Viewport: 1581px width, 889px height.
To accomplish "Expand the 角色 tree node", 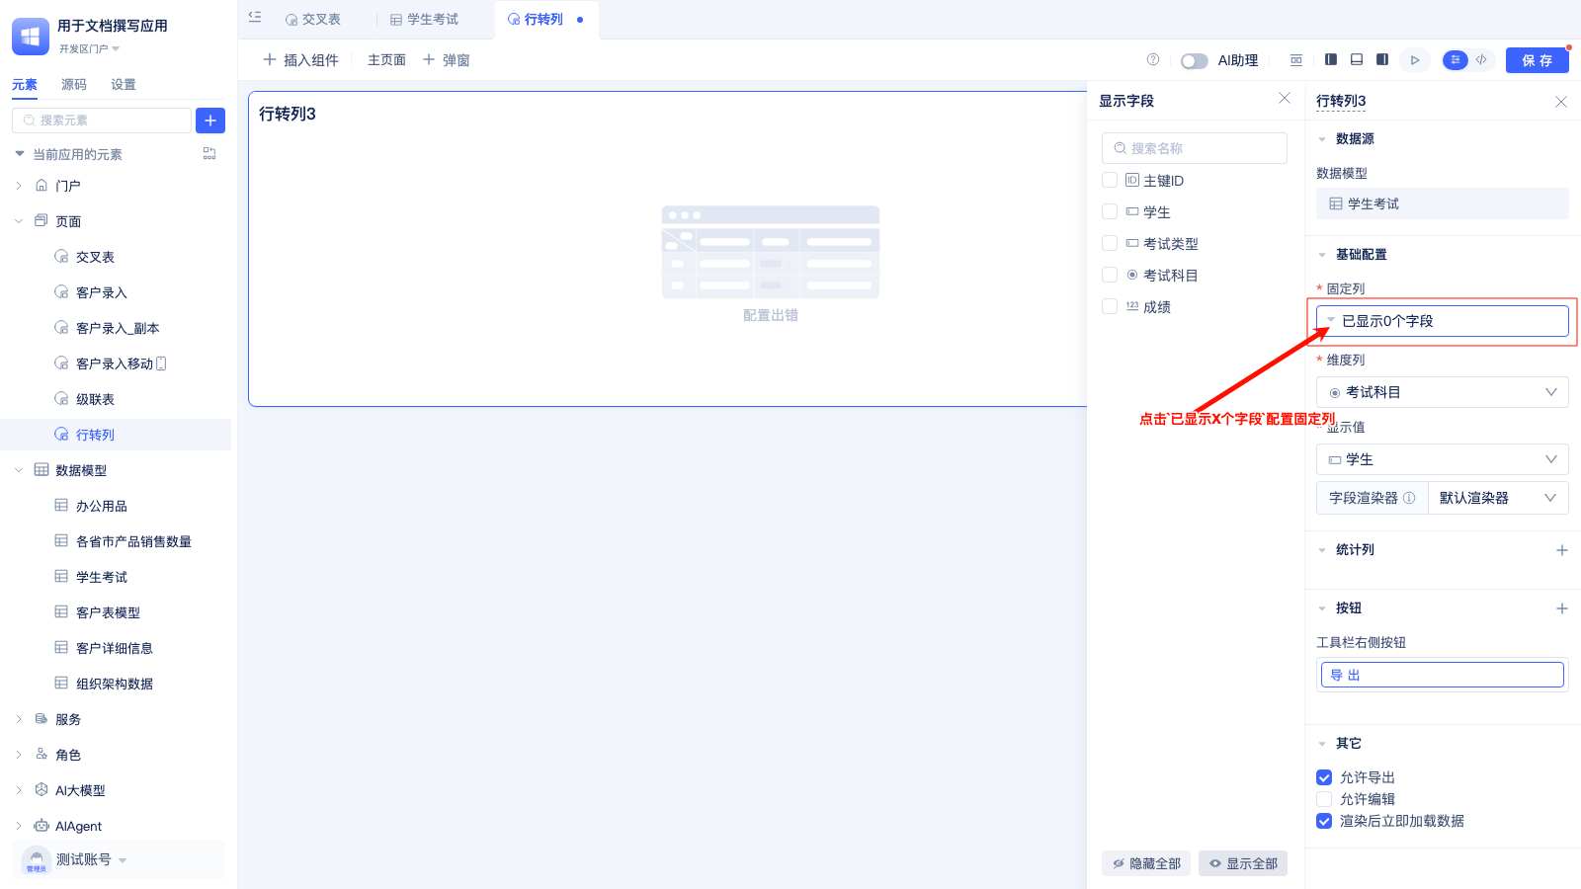I will [x=19, y=755].
